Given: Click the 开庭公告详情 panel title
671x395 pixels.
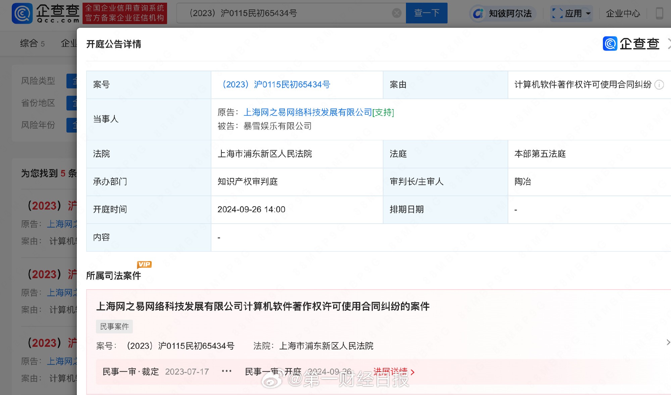Looking at the screenshot, I should [114, 44].
